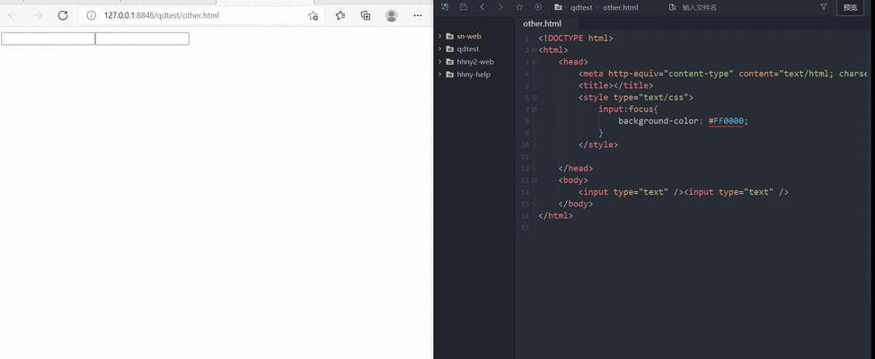Switch to the other.html editor tab

[x=542, y=23]
